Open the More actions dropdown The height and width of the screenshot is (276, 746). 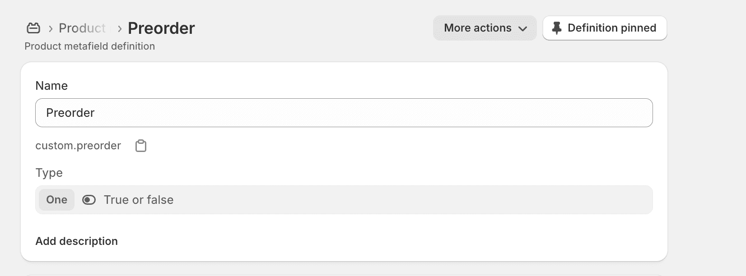point(485,28)
